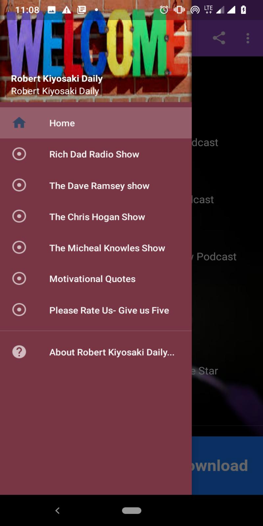Open the three-dot overflow menu
The width and height of the screenshot is (263, 526).
[x=248, y=38]
